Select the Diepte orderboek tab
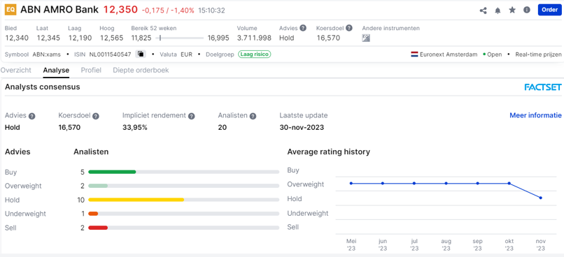The height and width of the screenshot is (257, 564). (x=141, y=71)
